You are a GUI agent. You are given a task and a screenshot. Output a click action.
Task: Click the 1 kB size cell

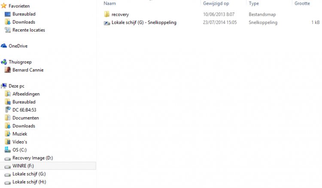pyautogui.click(x=316, y=22)
